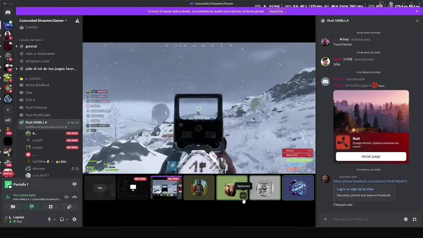Click 'Establece un estado para el canal'
423x238 pixels.
pos(45,127)
